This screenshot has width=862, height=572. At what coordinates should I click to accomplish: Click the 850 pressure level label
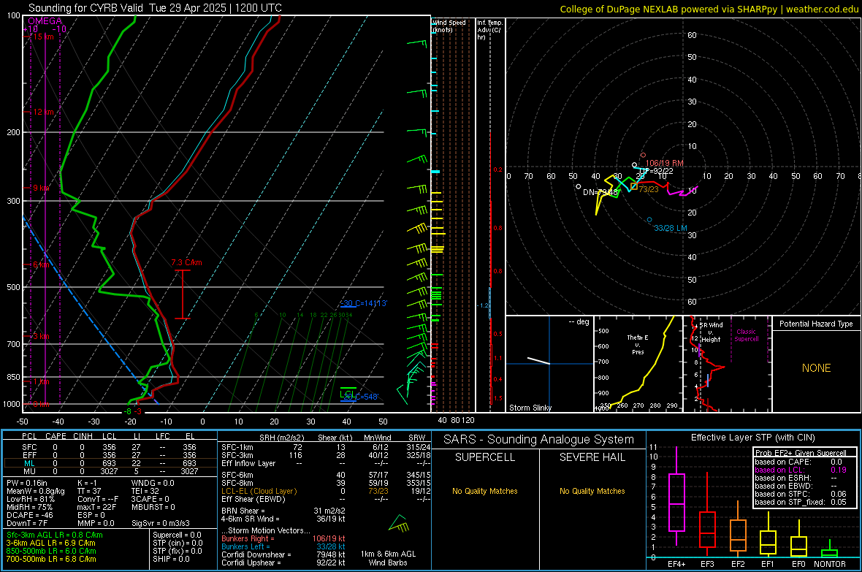[x=13, y=377]
